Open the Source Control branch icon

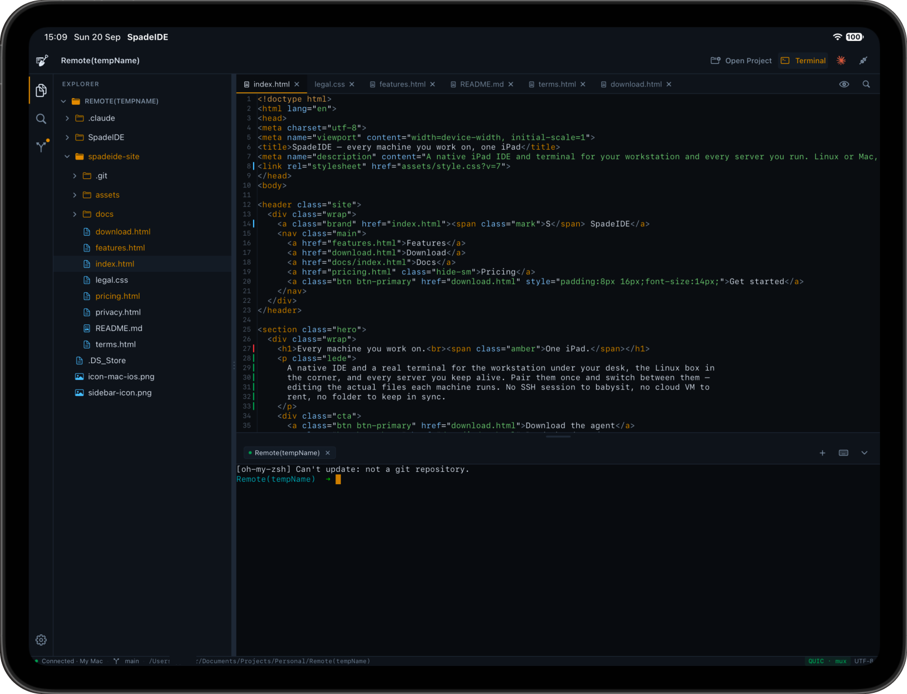pos(41,146)
